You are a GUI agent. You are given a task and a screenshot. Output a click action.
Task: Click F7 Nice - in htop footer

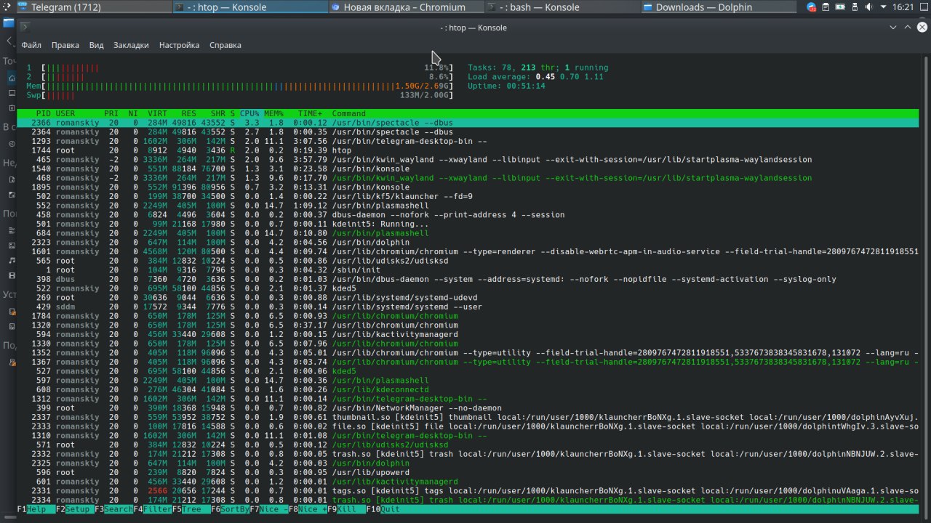(x=269, y=509)
